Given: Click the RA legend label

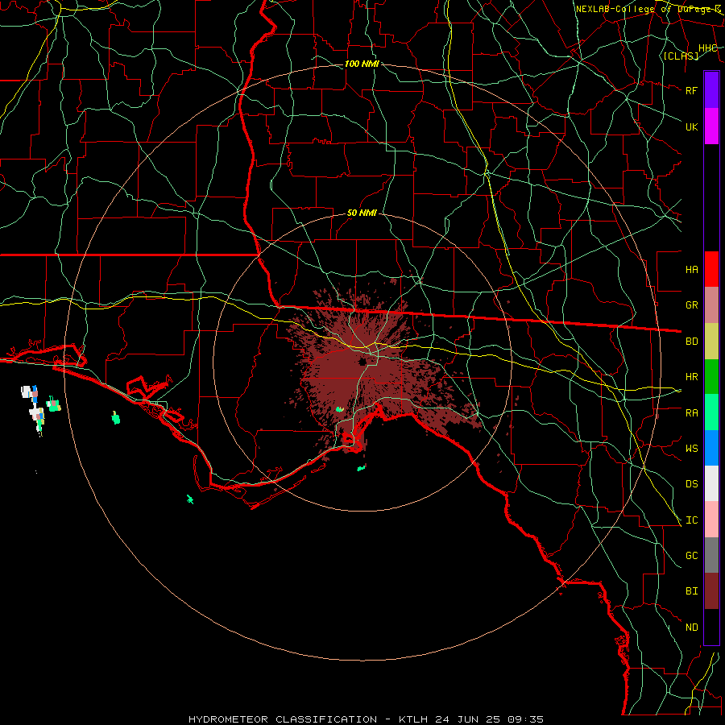Looking at the screenshot, I should point(691,413).
